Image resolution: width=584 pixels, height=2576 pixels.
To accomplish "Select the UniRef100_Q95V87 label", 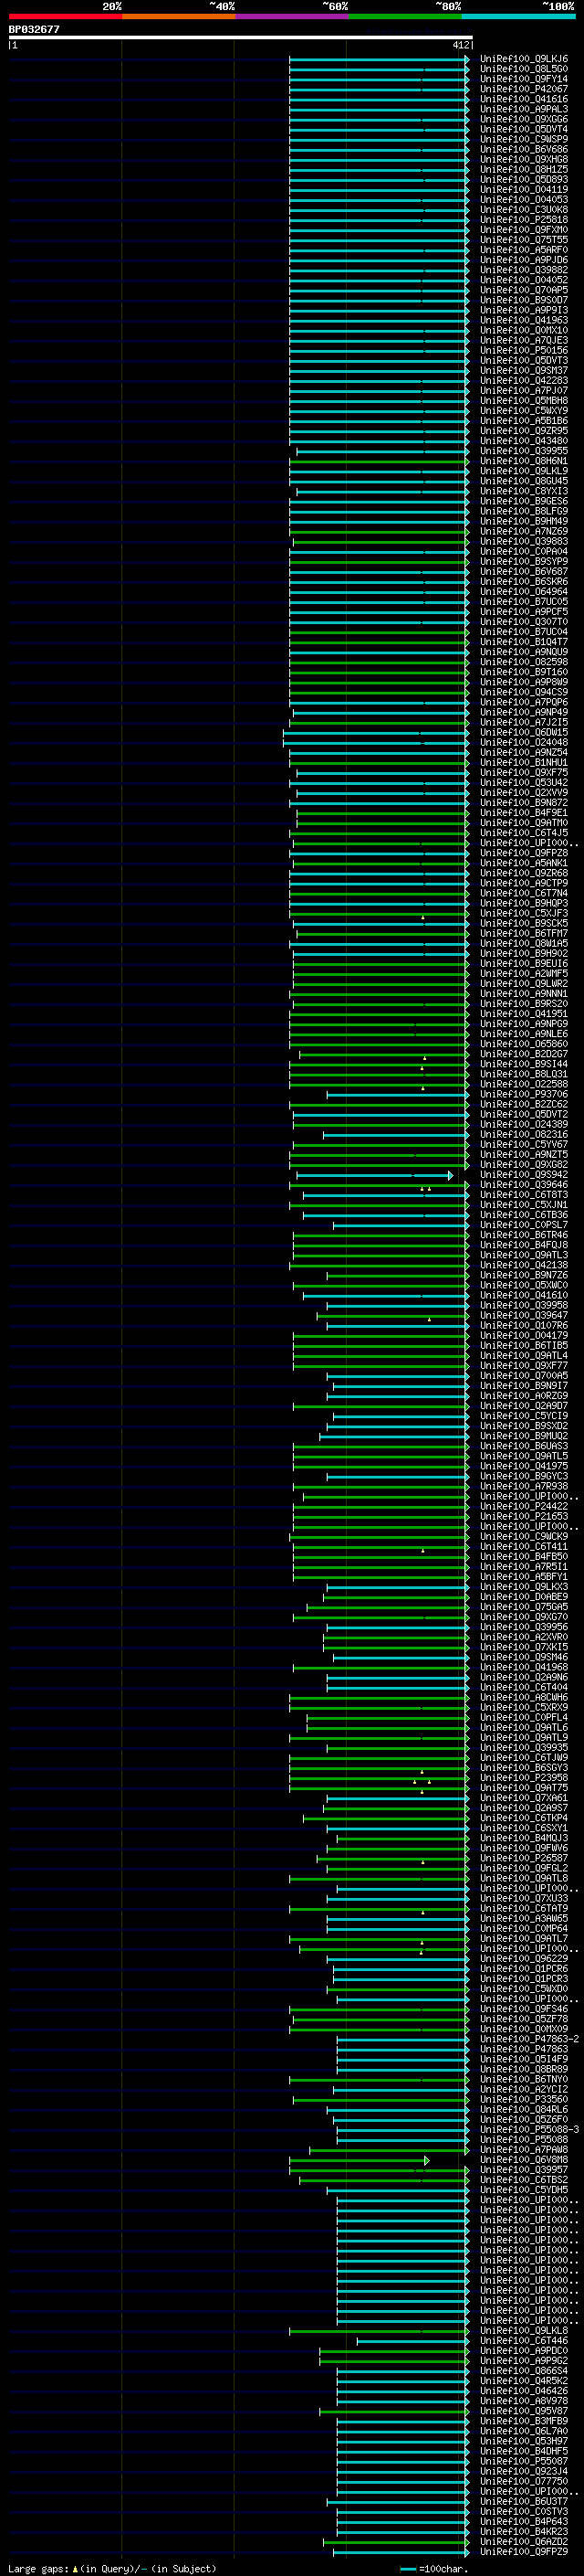I will [523, 2411].
